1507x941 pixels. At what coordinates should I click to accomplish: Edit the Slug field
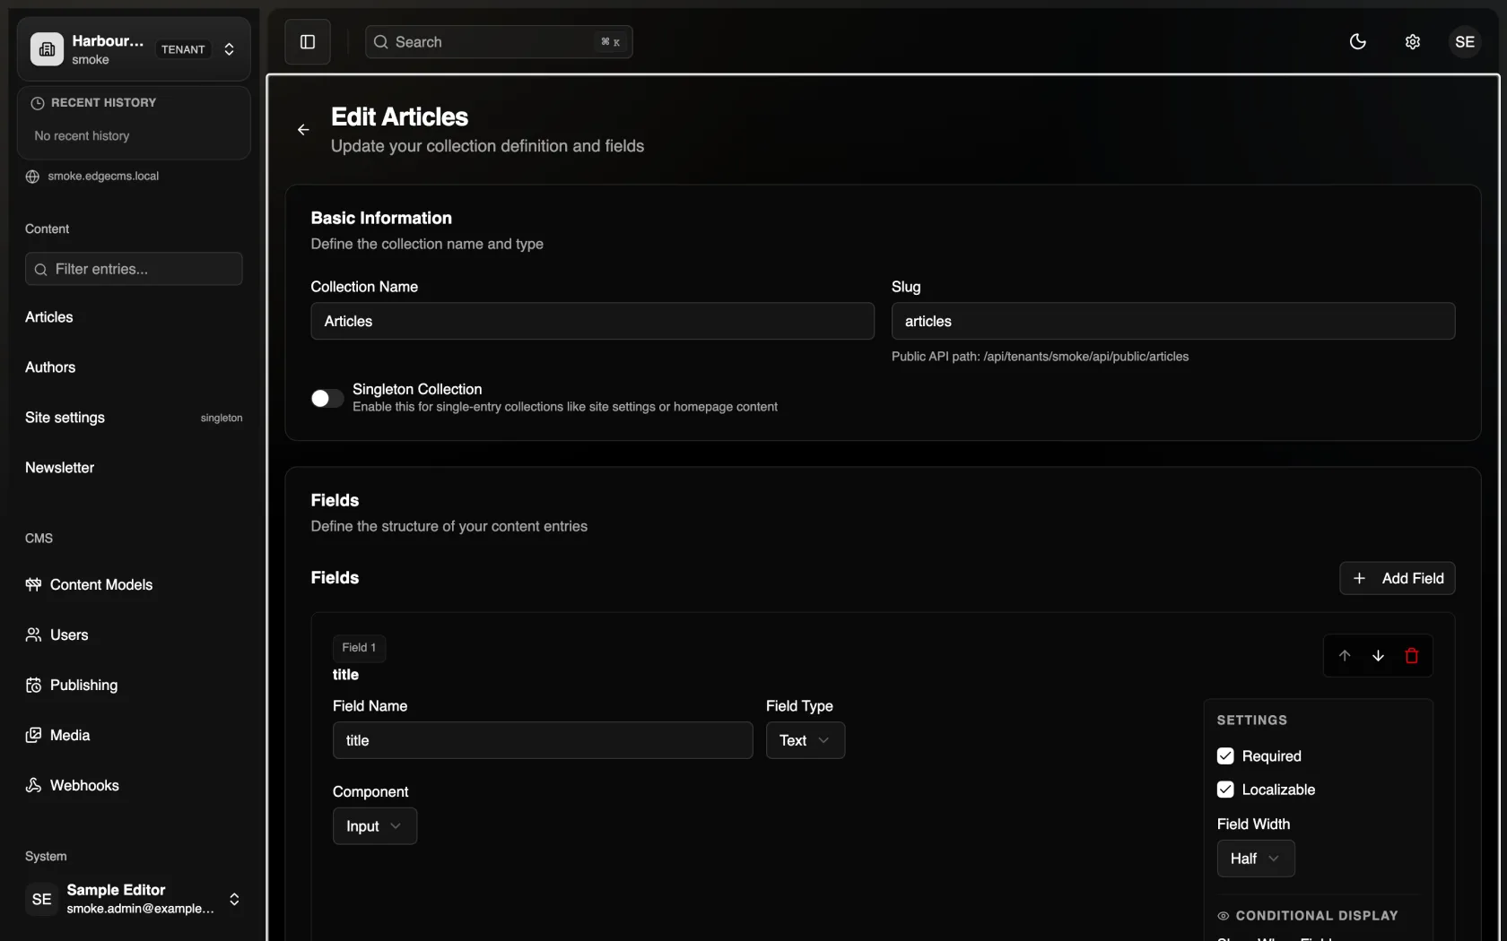[x=1173, y=321]
